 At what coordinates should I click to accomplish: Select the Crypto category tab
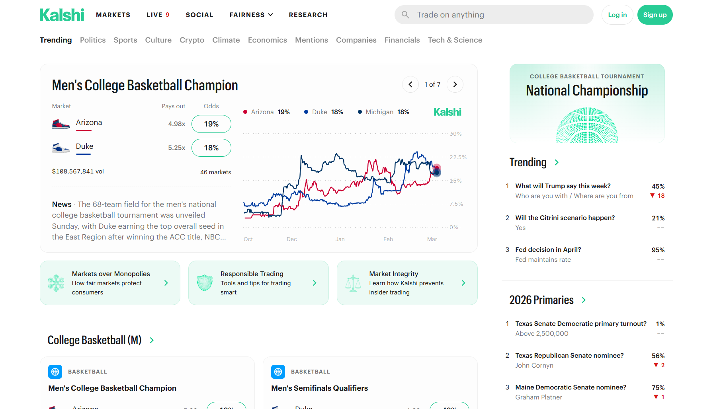point(192,40)
